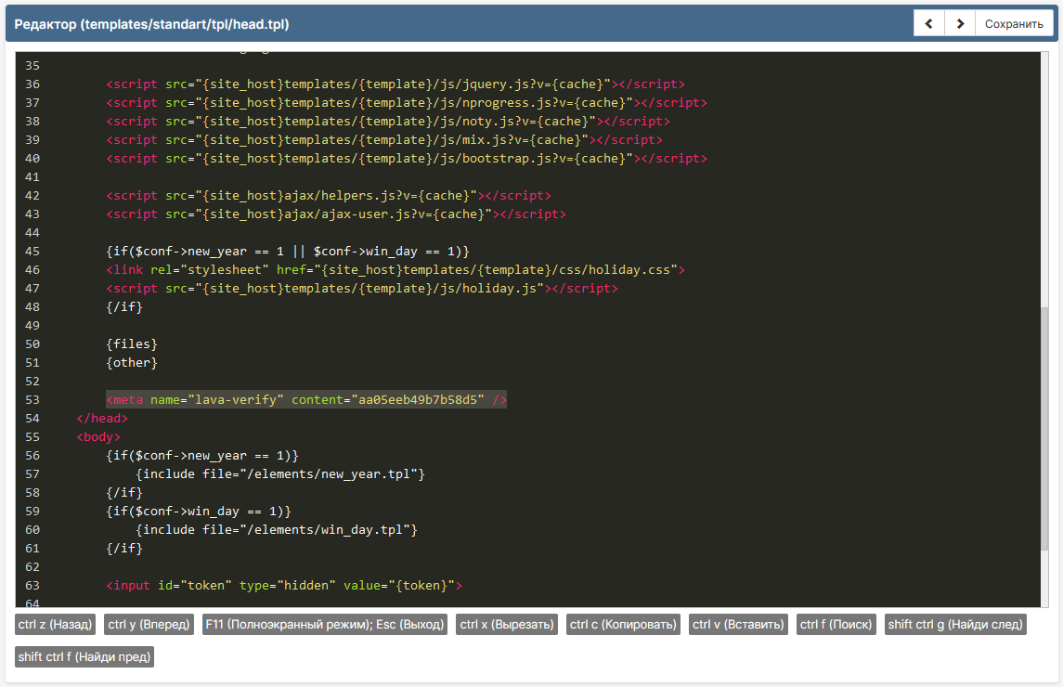
Task: Click the ctrl f (Поиск) button
Action: pos(836,624)
